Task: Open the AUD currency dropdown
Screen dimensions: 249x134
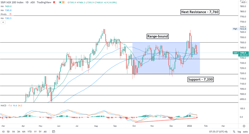Action: 244,2
